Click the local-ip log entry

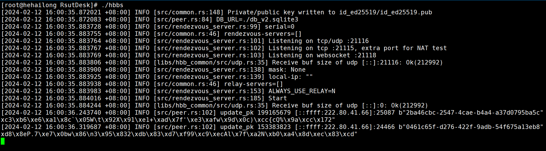(x=291, y=77)
